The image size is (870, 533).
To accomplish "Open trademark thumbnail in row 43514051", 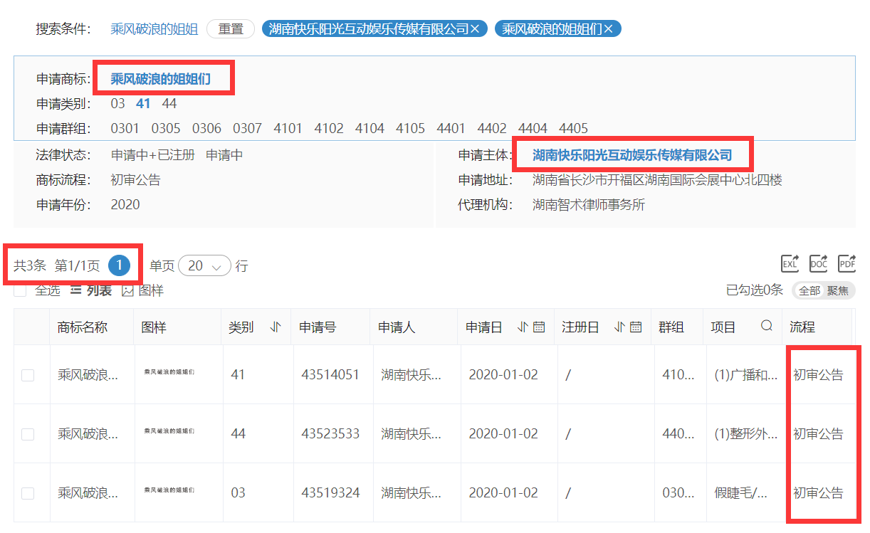I will pyautogui.click(x=169, y=371).
